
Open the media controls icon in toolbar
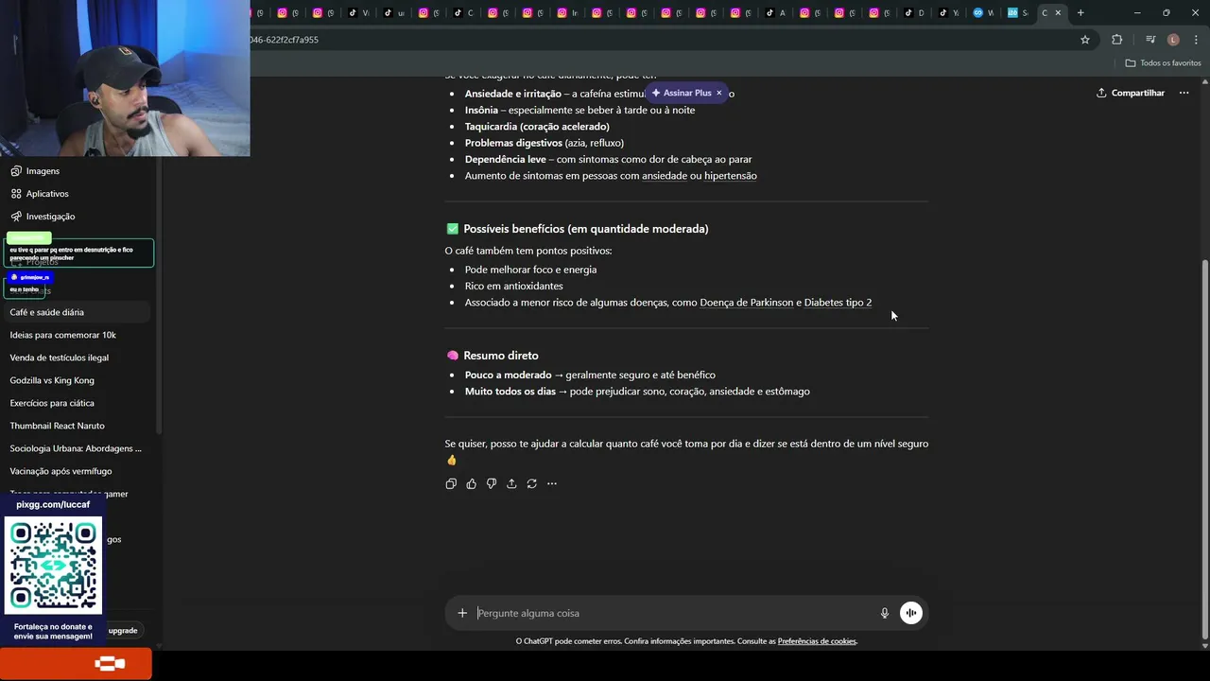[x=1150, y=40]
